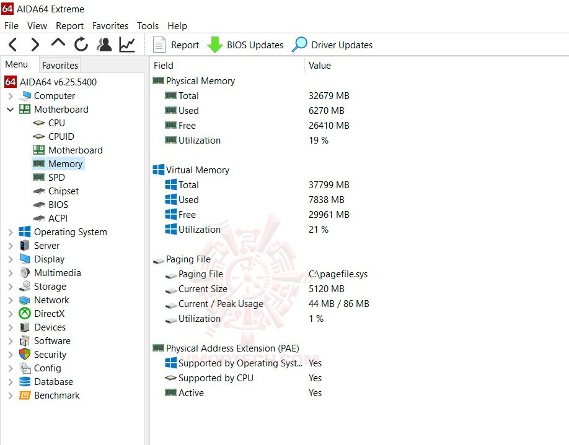Open the Security category icon

pos(24,354)
